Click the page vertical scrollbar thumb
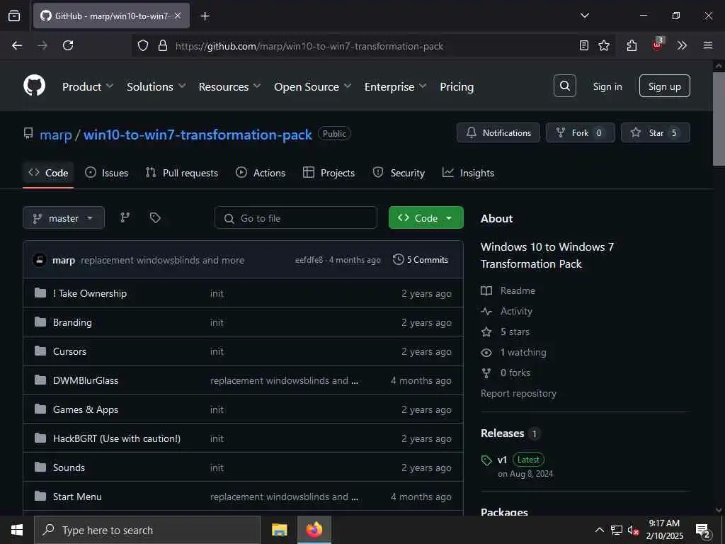Image resolution: width=725 pixels, height=544 pixels. click(719, 118)
